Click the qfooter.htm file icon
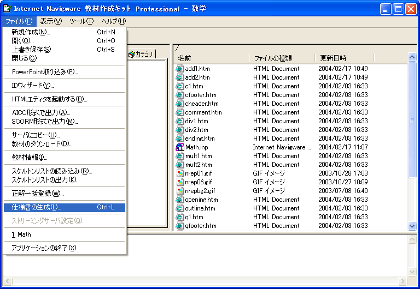This screenshot has width=420, height=289. (x=180, y=226)
